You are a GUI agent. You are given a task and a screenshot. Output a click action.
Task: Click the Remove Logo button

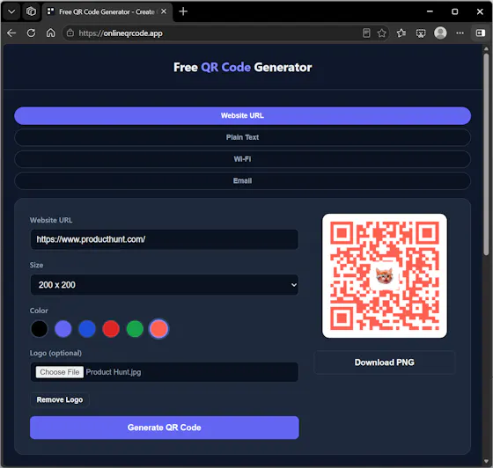tap(60, 400)
